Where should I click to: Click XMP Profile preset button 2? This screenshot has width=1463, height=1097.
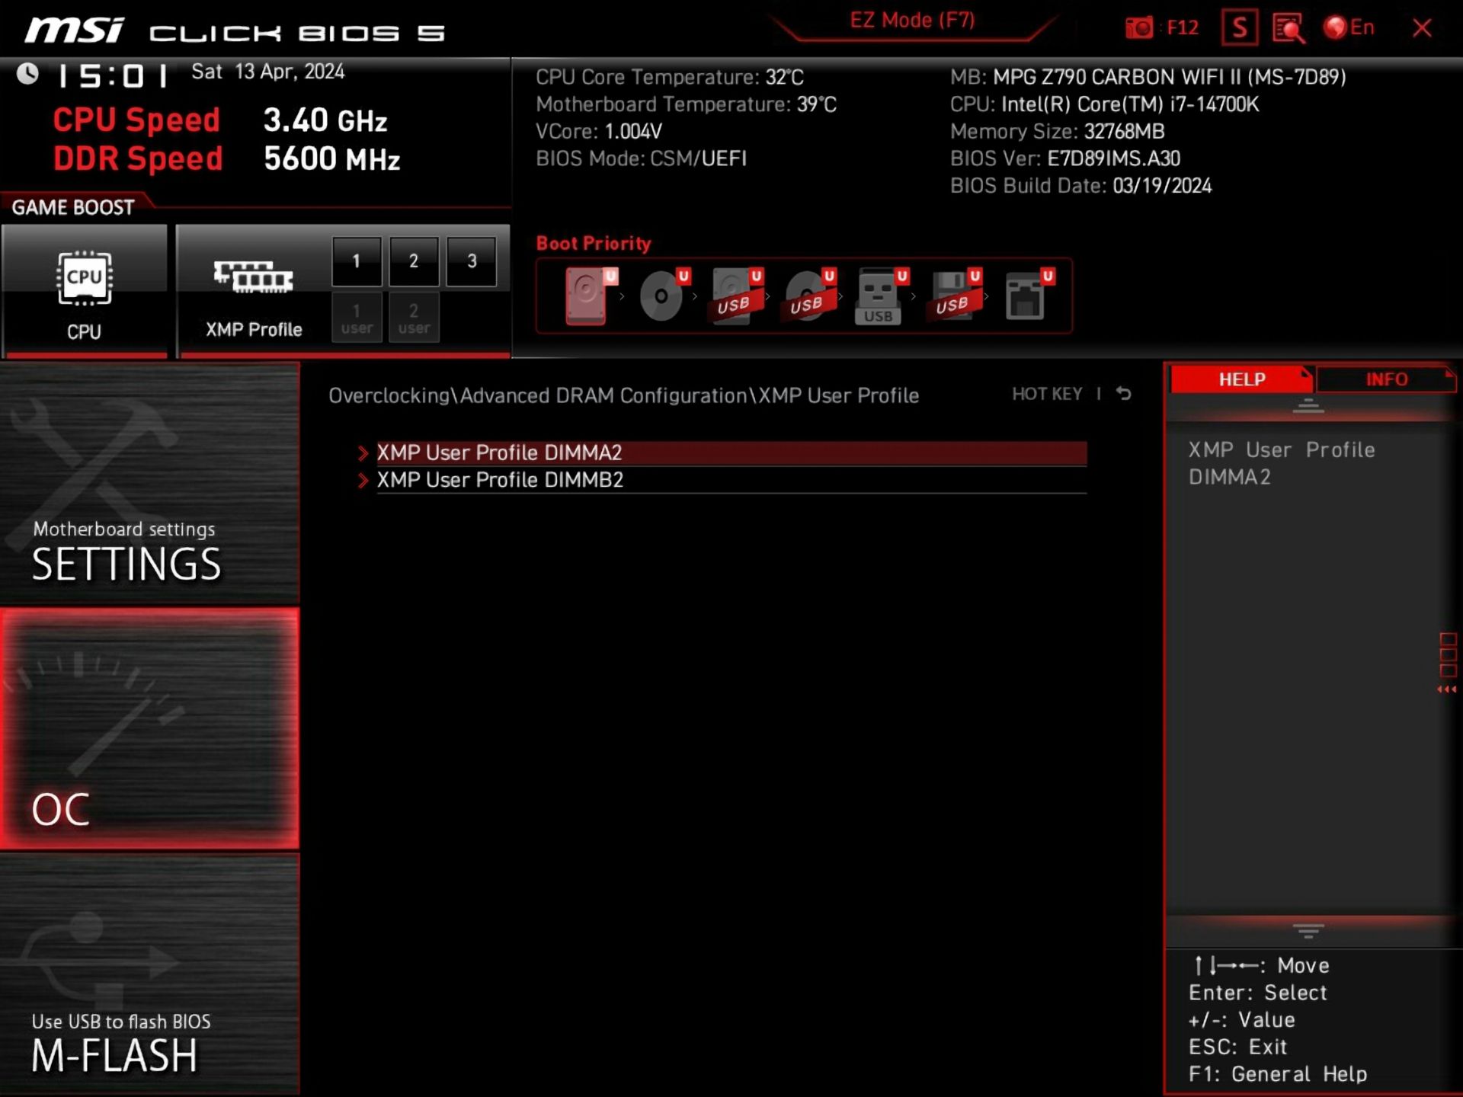pyautogui.click(x=414, y=261)
